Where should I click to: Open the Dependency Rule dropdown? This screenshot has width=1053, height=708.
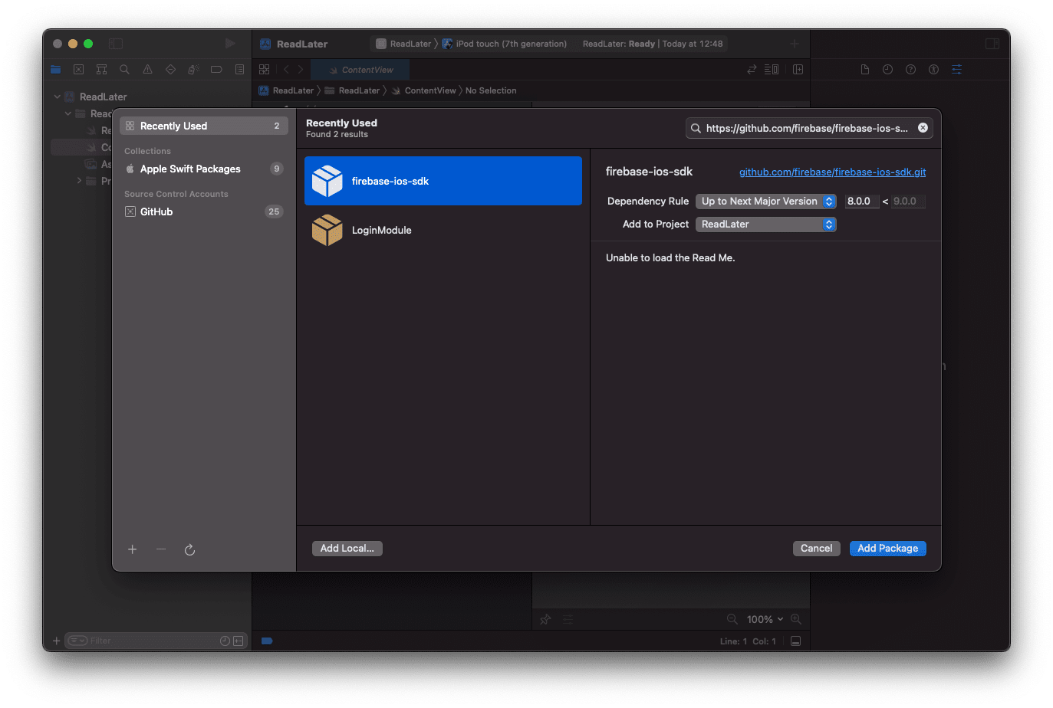pyautogui.click(x=766, y=202)
